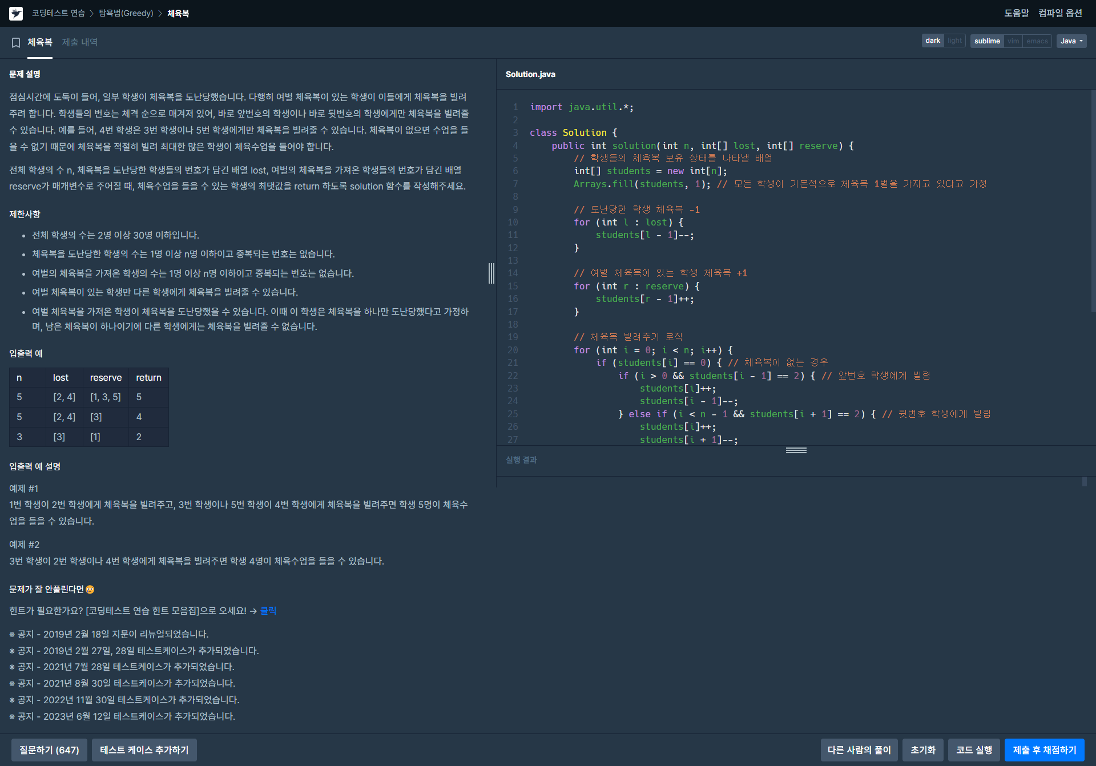This screenshot has height=766, width=1096.
Task: Open the 클릭 hint collection link
Action: (x=268, y=611)
